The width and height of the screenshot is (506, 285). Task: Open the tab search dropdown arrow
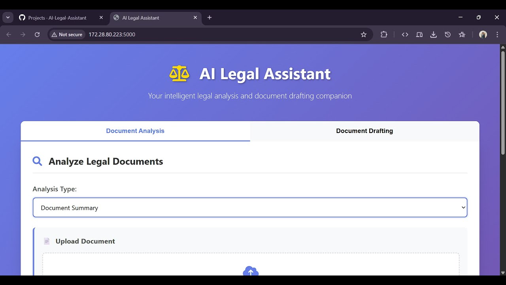8,17
